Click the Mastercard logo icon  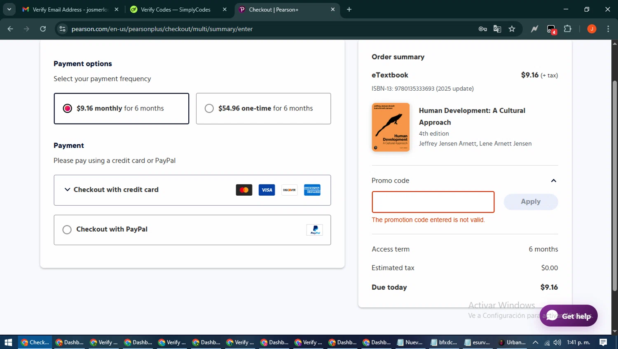click(244, 190)
